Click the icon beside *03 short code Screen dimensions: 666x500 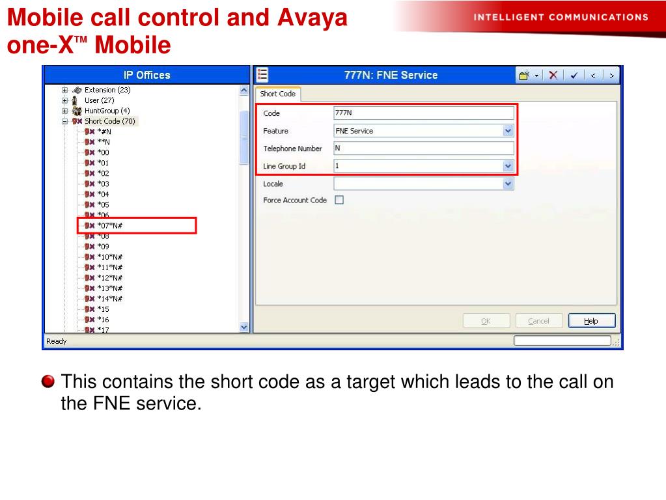89,184
